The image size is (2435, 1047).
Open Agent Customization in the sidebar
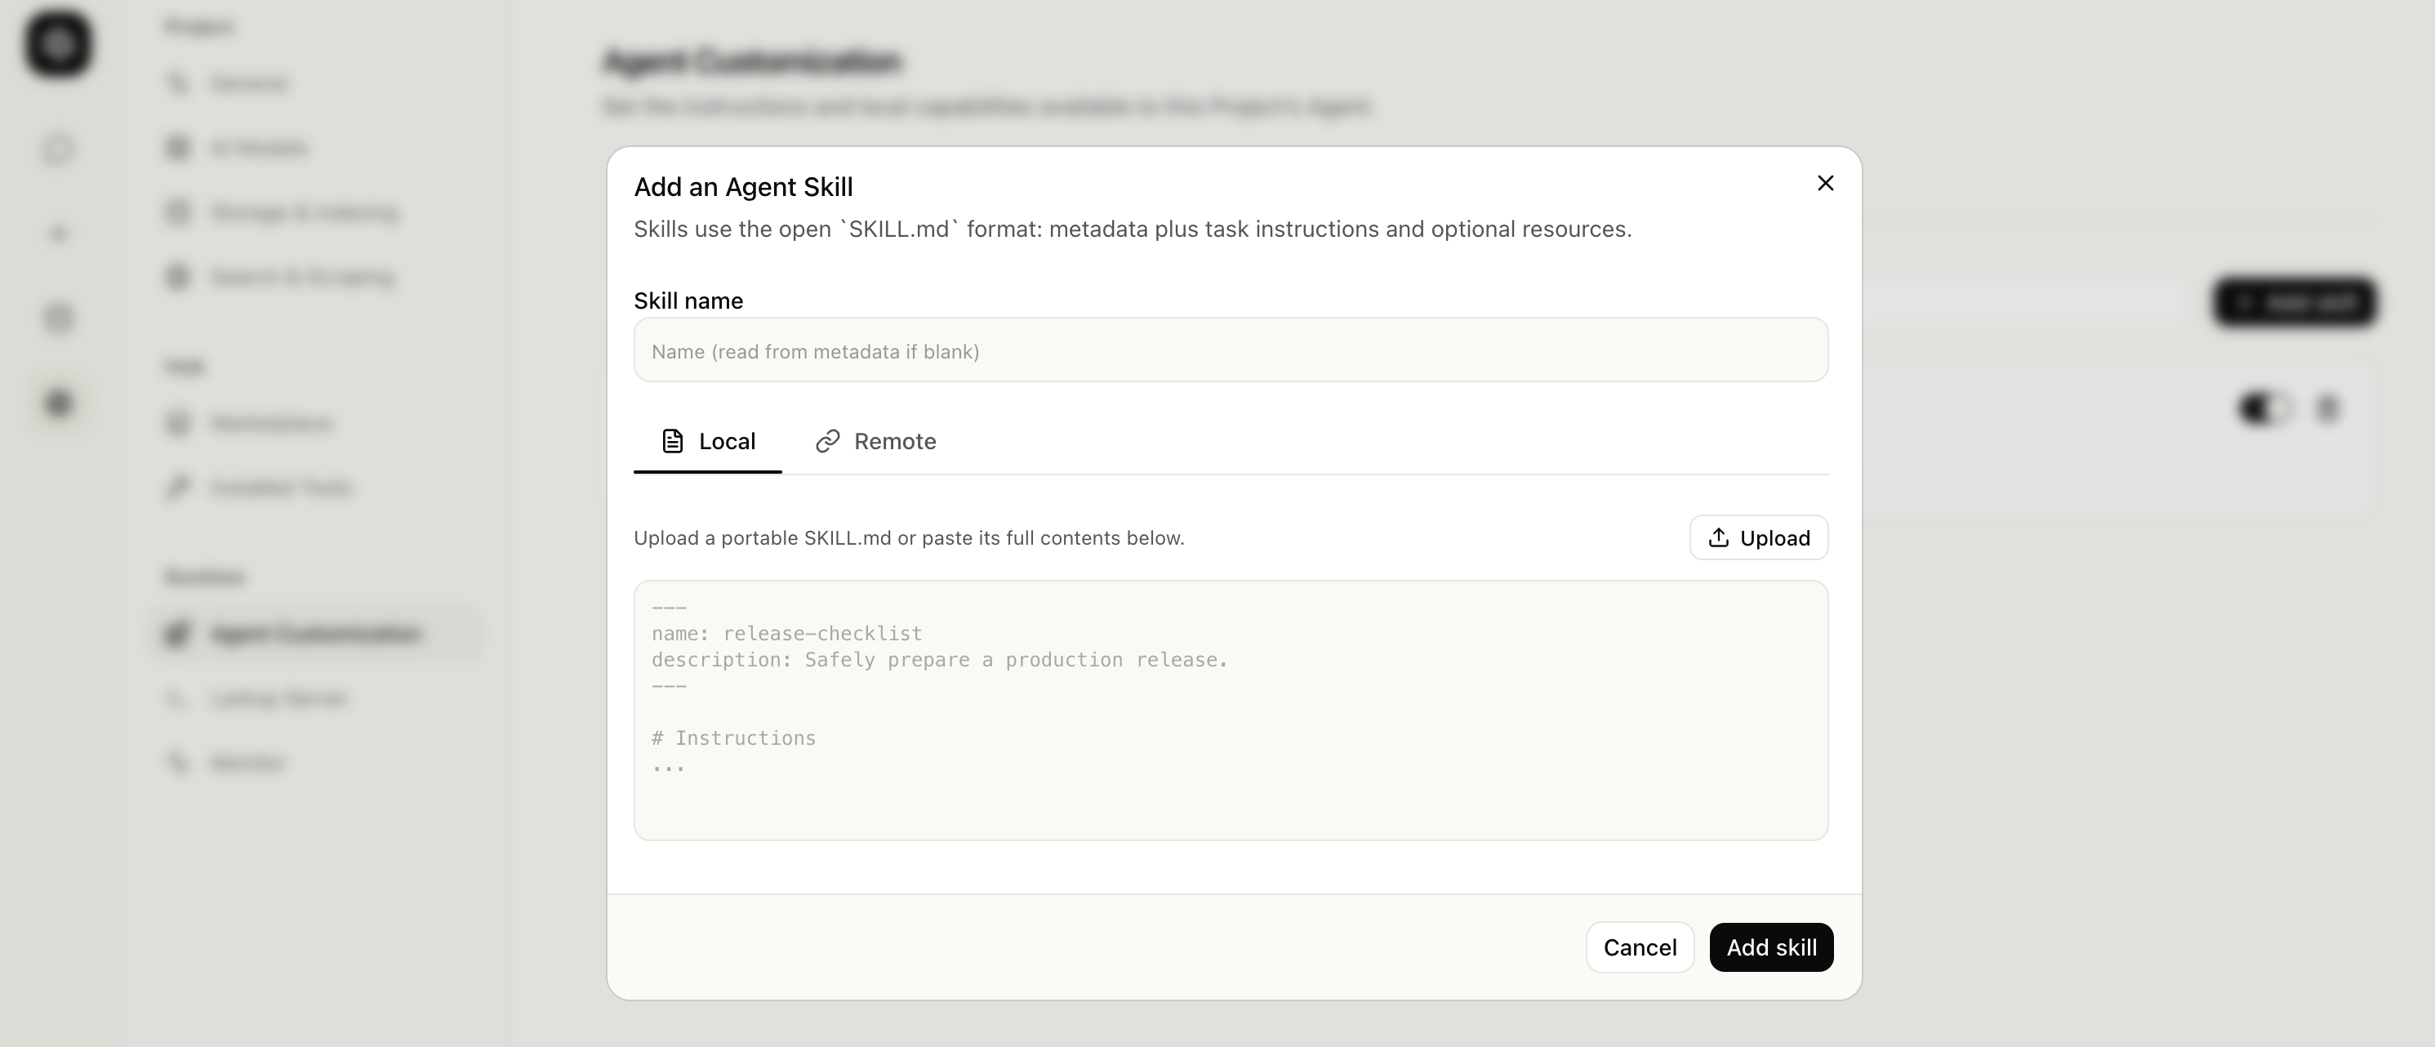pyautogui.click(x=316, y=633)
